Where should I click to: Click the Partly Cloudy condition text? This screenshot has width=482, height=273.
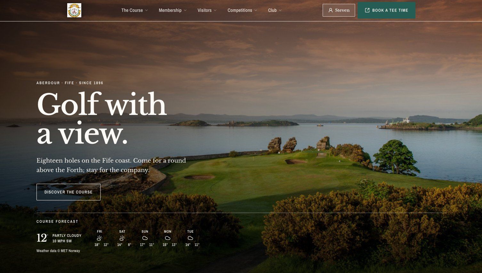pyautogui.click(x=67, y=236)
